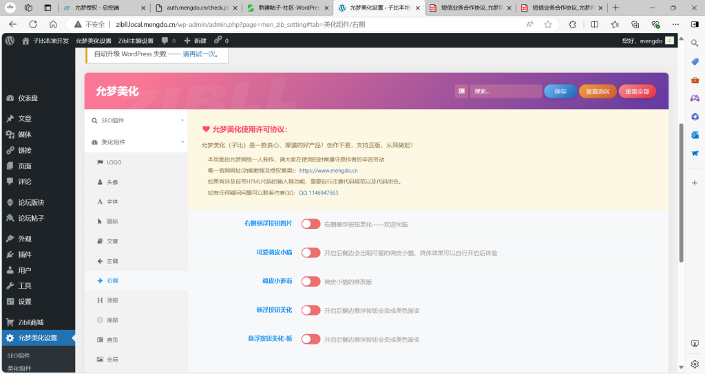Click the LOGO flag icon in sidebar
This screenshot has height=374, width=705.
coord(100,162)
